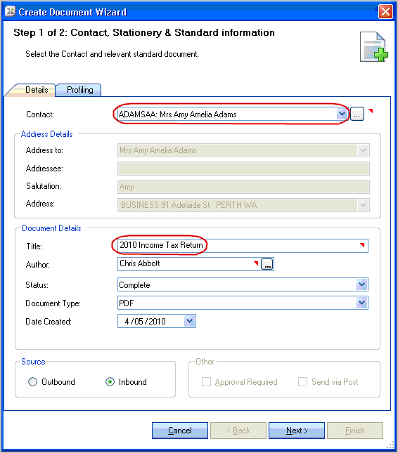
Task: Open the Document Type dropdown showing PDF
Action: click(x=362, y=303)
